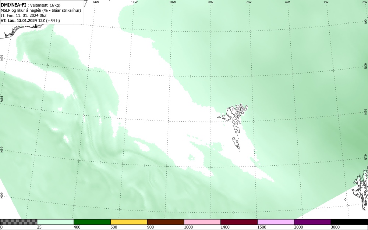Image resolution: width=368 pixels, height=230 pixels.
Task: Click the legend value "25"
Action: (39, 227)
